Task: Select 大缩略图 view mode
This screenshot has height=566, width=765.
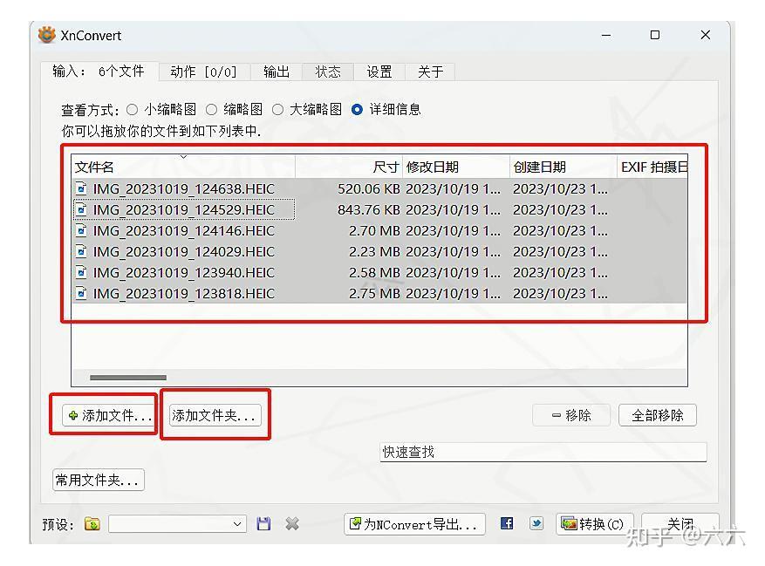Action: tap(277, 109)
